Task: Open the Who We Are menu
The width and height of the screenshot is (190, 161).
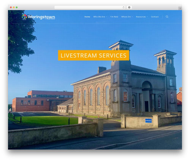Action: (99, 17)
